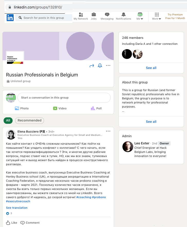Add a Photo to group post
Viewport: 187px width, 227px height.
[22, 108]
